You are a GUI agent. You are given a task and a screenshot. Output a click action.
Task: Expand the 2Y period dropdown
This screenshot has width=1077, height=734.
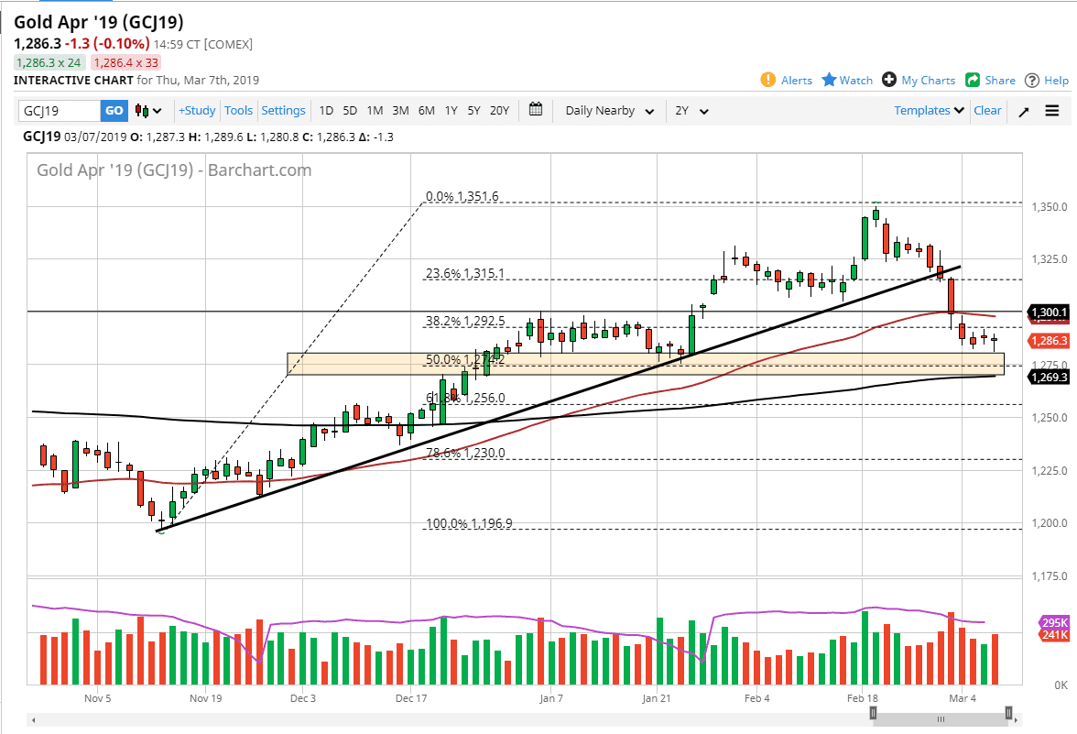(691, 111)
